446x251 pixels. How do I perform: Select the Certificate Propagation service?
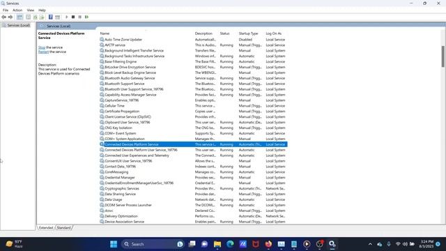pos(194,112)
